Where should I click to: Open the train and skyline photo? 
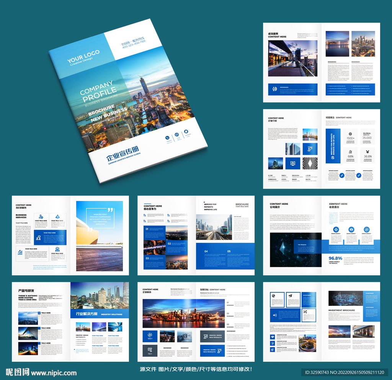[x=214, y=227]
